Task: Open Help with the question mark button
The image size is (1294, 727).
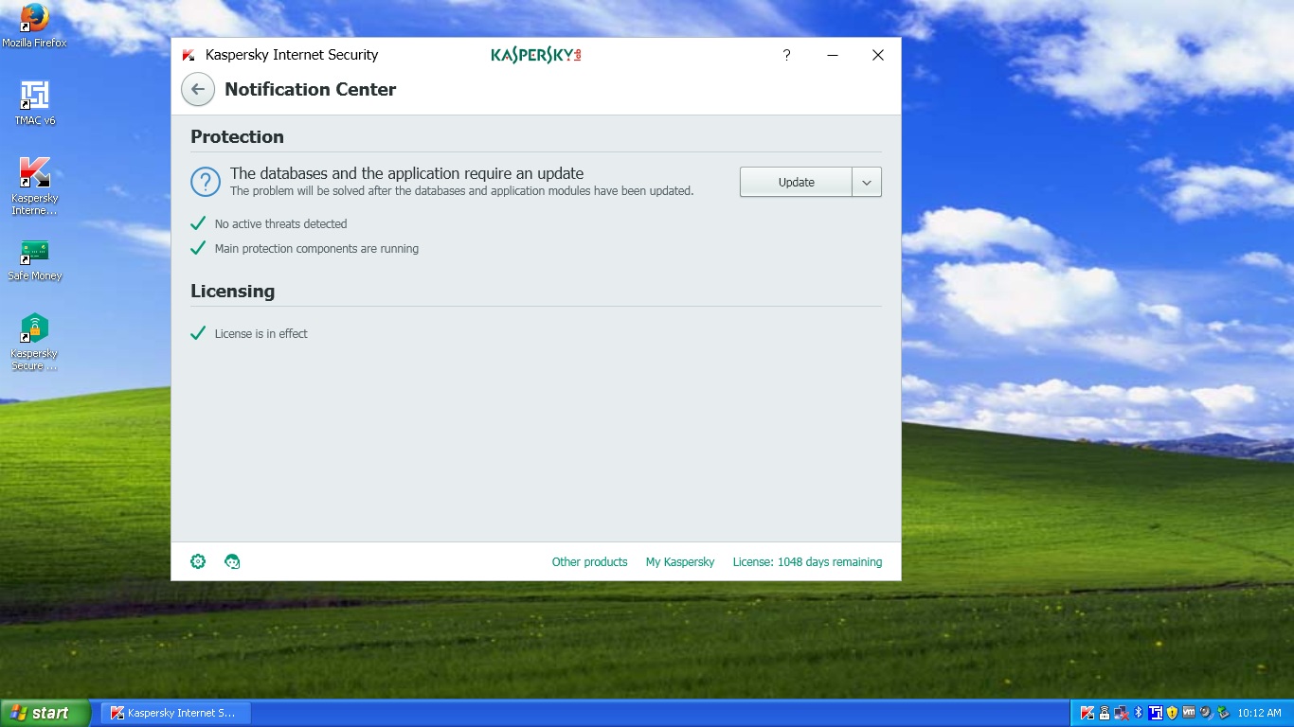Action: pyautogui.click(x=786, y=55)
